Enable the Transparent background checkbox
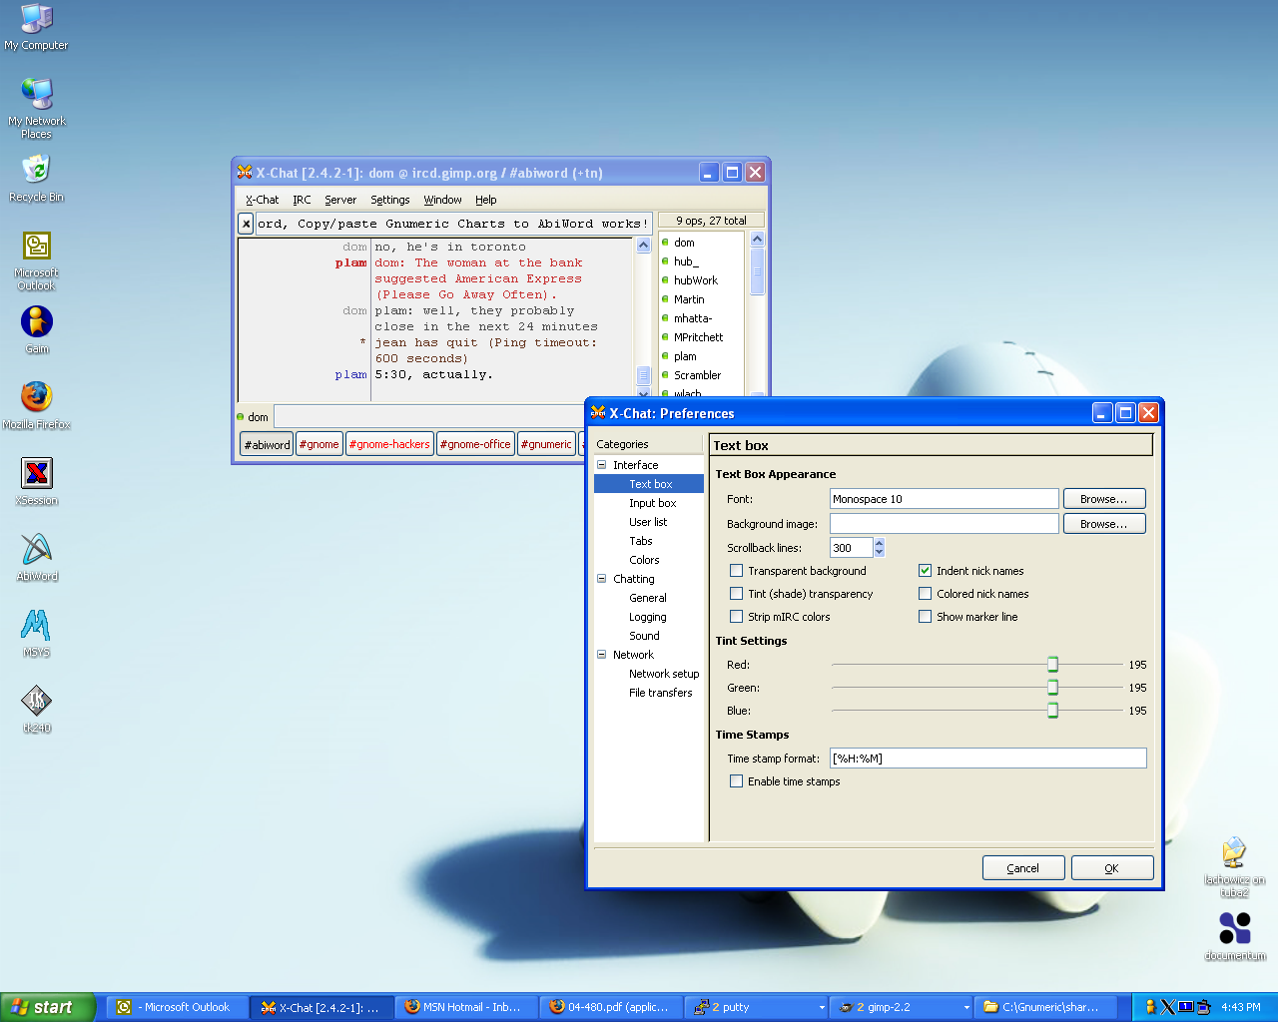1278x1022 pixels. 737,571
